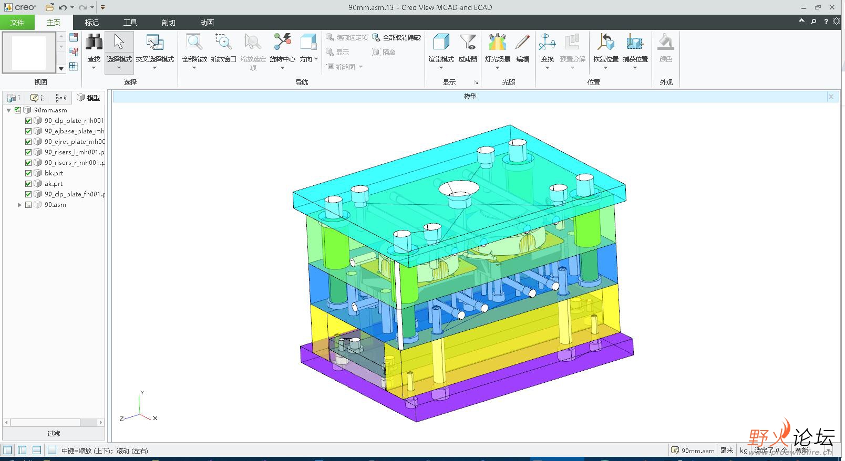Select the 模型 panel tab in the tree pane
The width and height of the screenshot is (845, 461).
pos(88,98)
